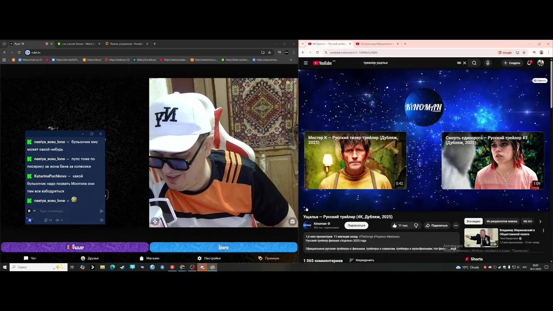Focus YouTube search box трейлер ущелье

[x=408, y=63]
